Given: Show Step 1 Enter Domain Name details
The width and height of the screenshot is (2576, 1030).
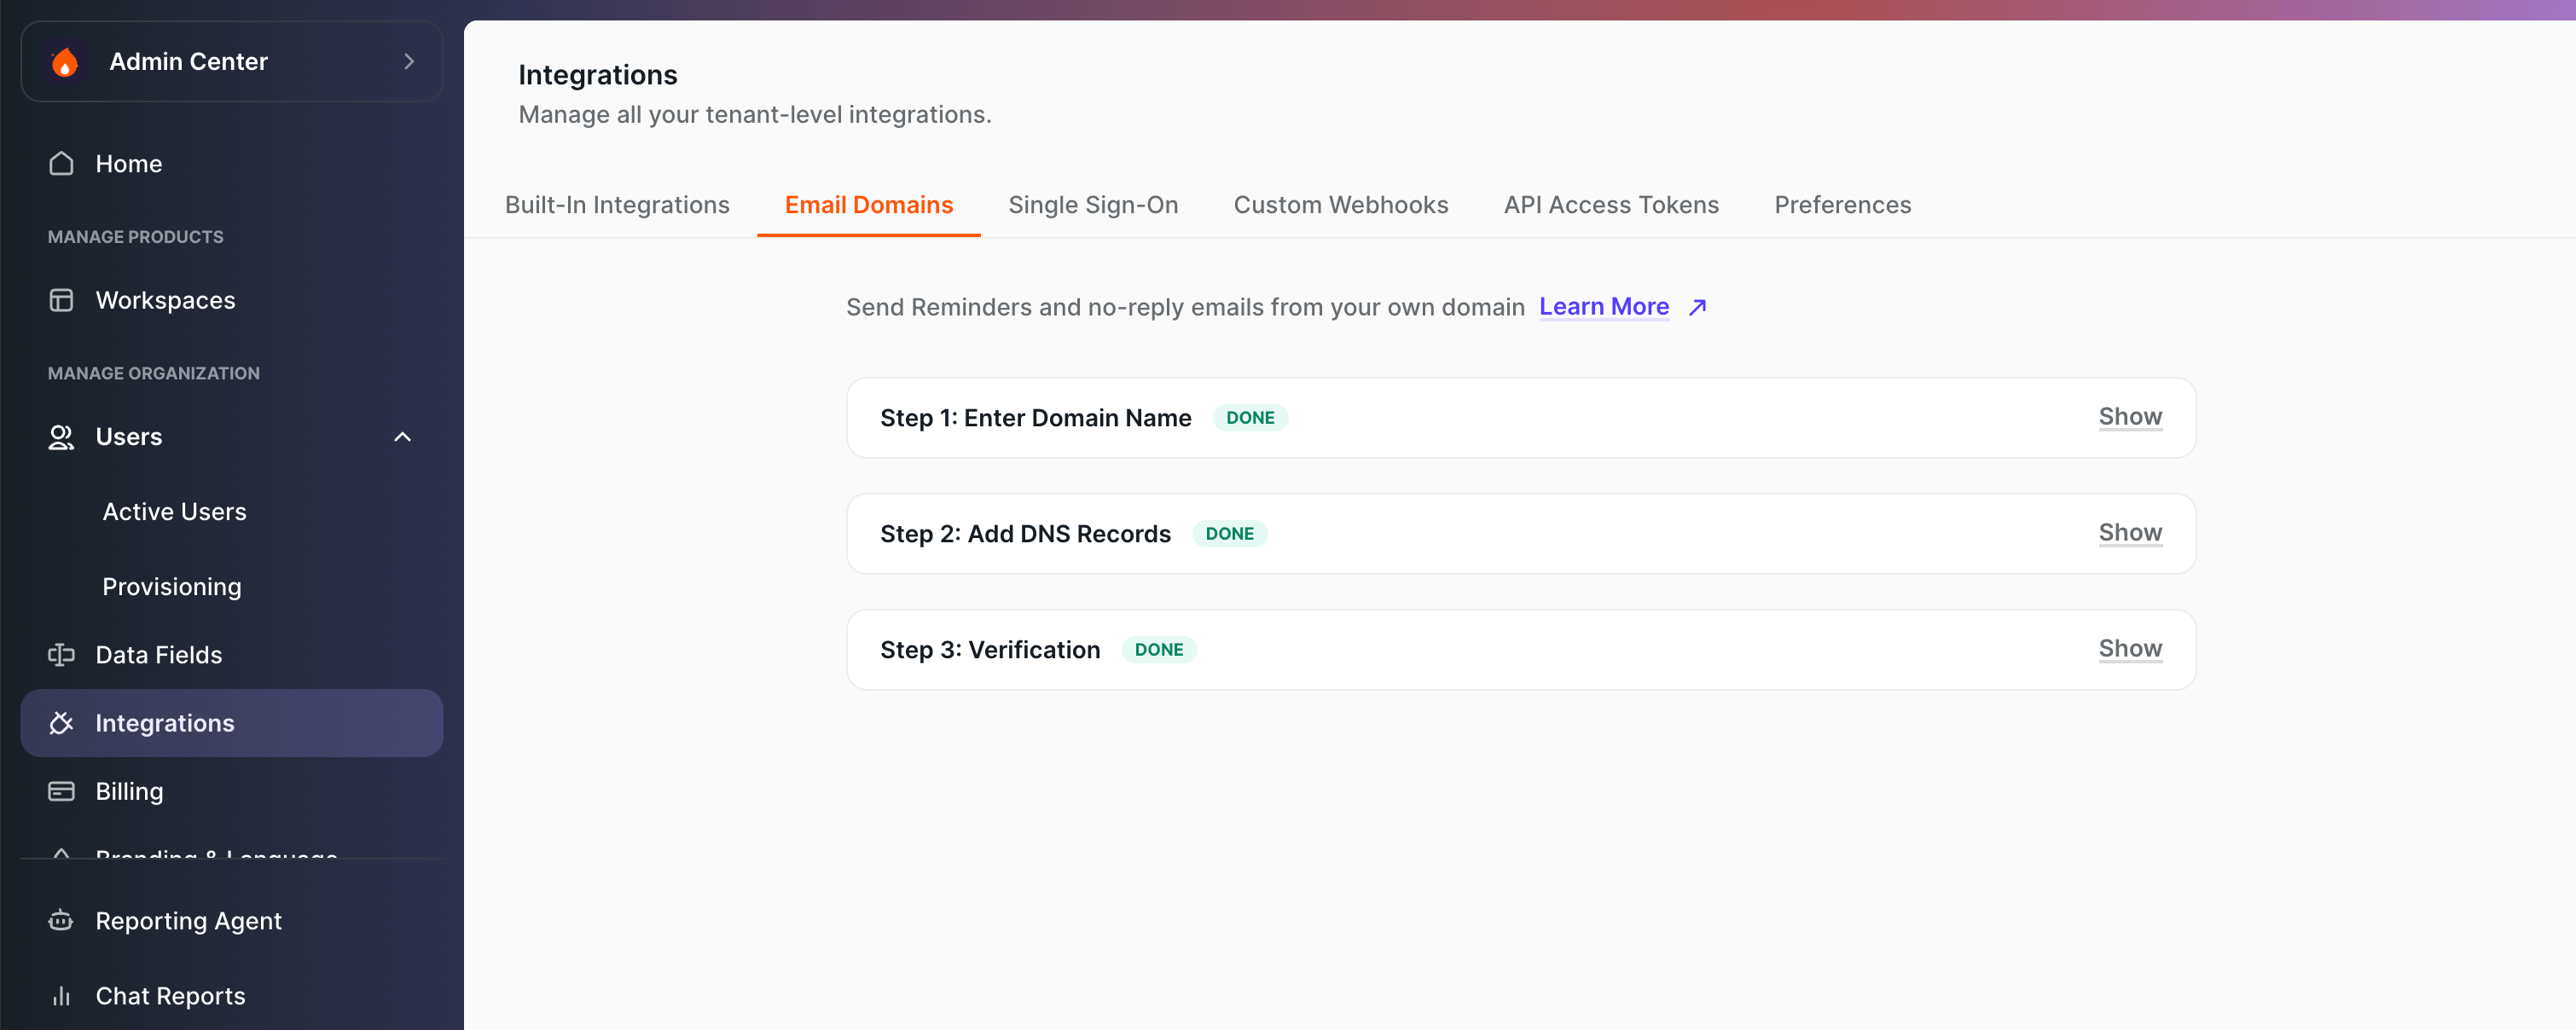Looking at the screenshot, I should (x=2130, y=417).
